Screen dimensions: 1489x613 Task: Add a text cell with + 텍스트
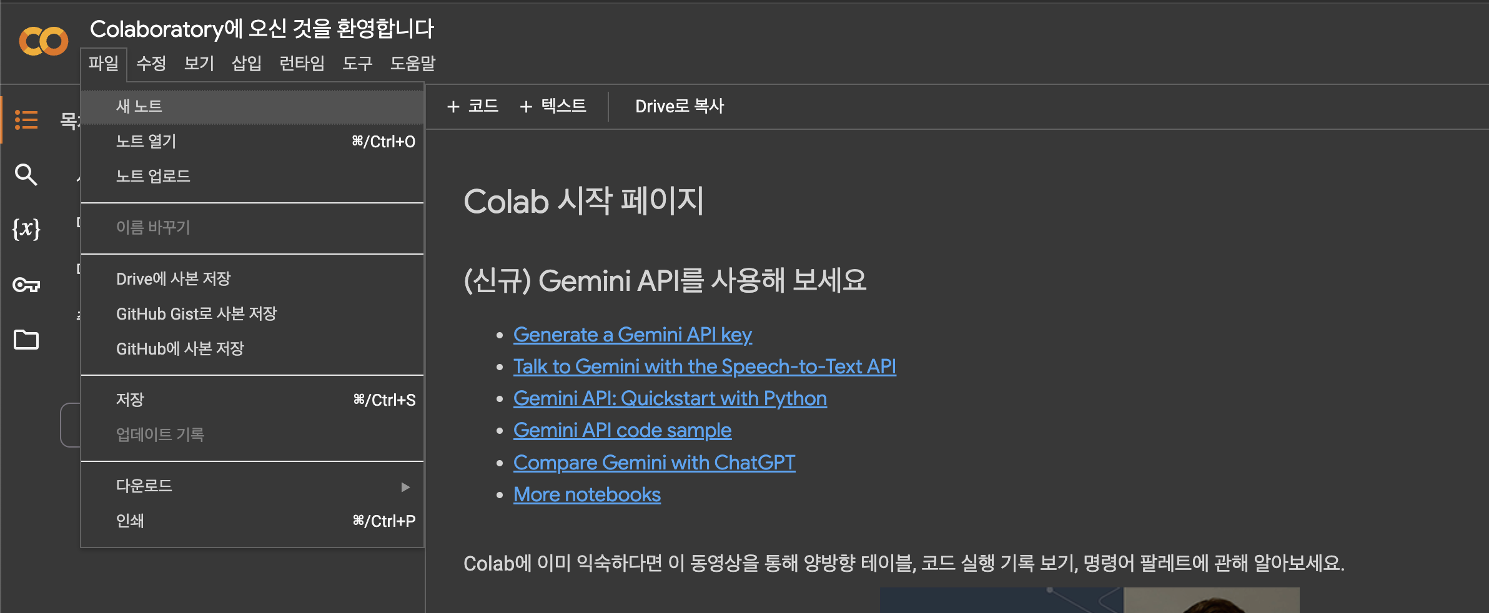tap(553, 106)
